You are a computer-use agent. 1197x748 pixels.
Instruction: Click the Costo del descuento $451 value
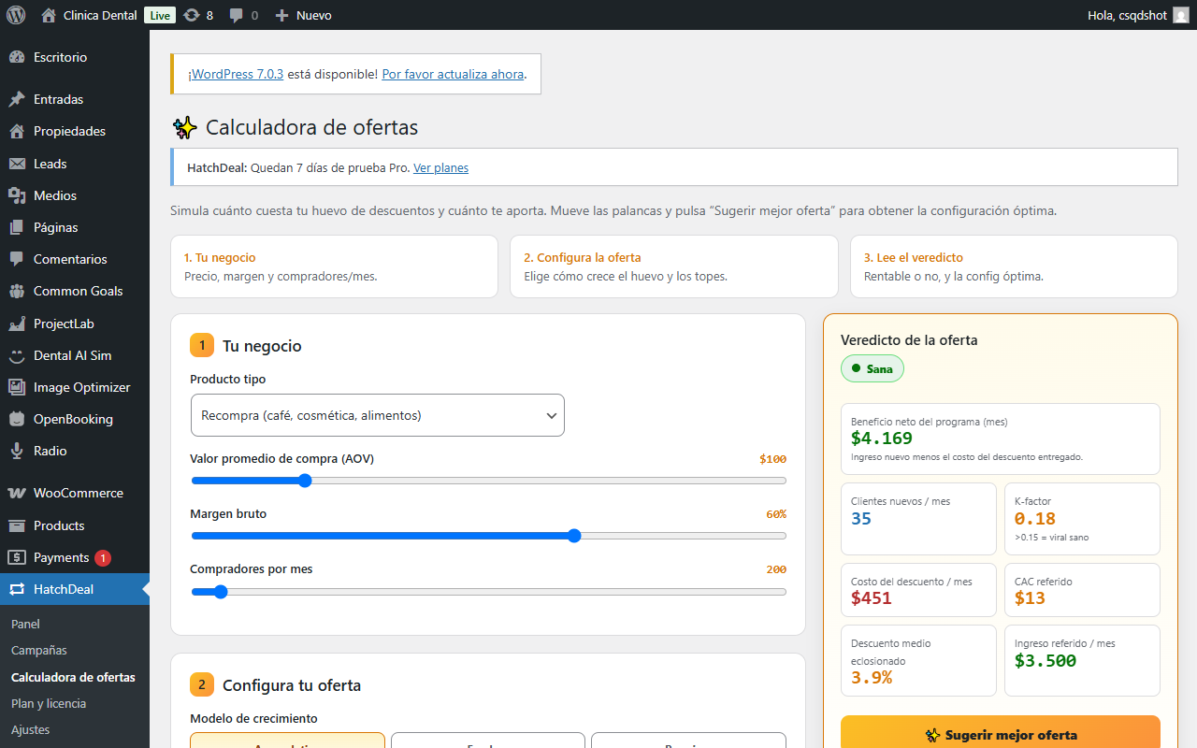click(x=872, y=598)
